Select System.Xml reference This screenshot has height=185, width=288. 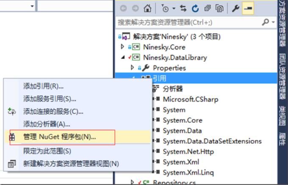tap(181, 162)
